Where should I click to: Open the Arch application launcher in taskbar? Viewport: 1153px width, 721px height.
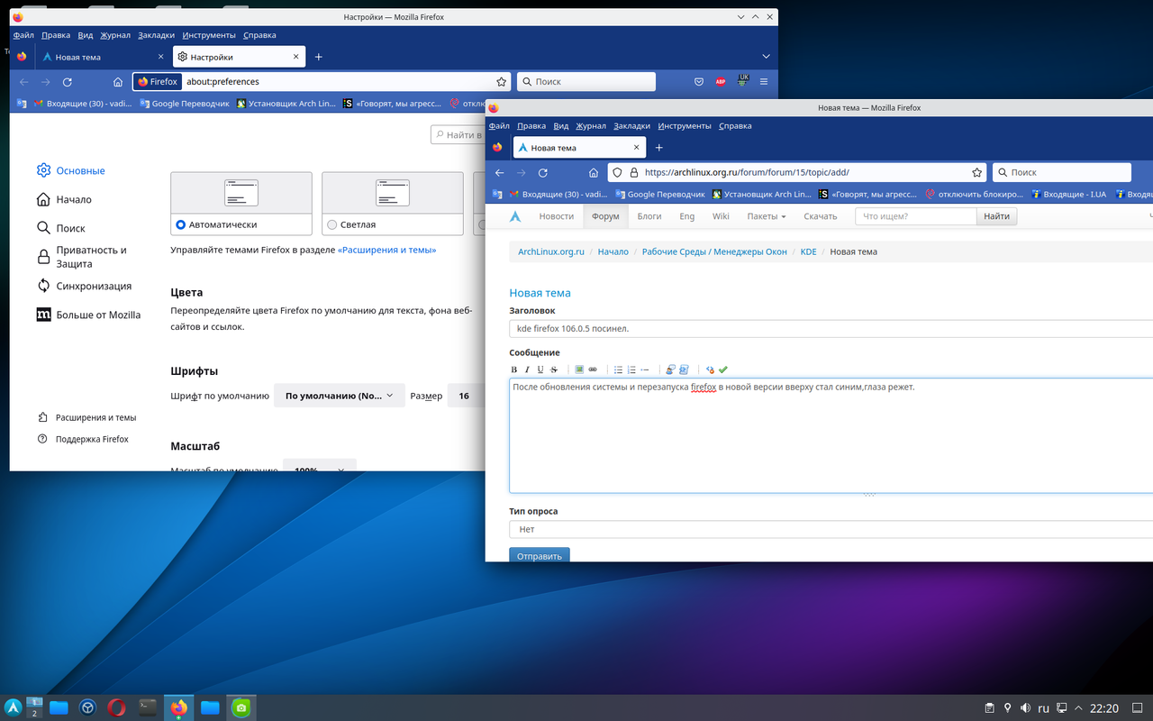click(x=13, y=707)
